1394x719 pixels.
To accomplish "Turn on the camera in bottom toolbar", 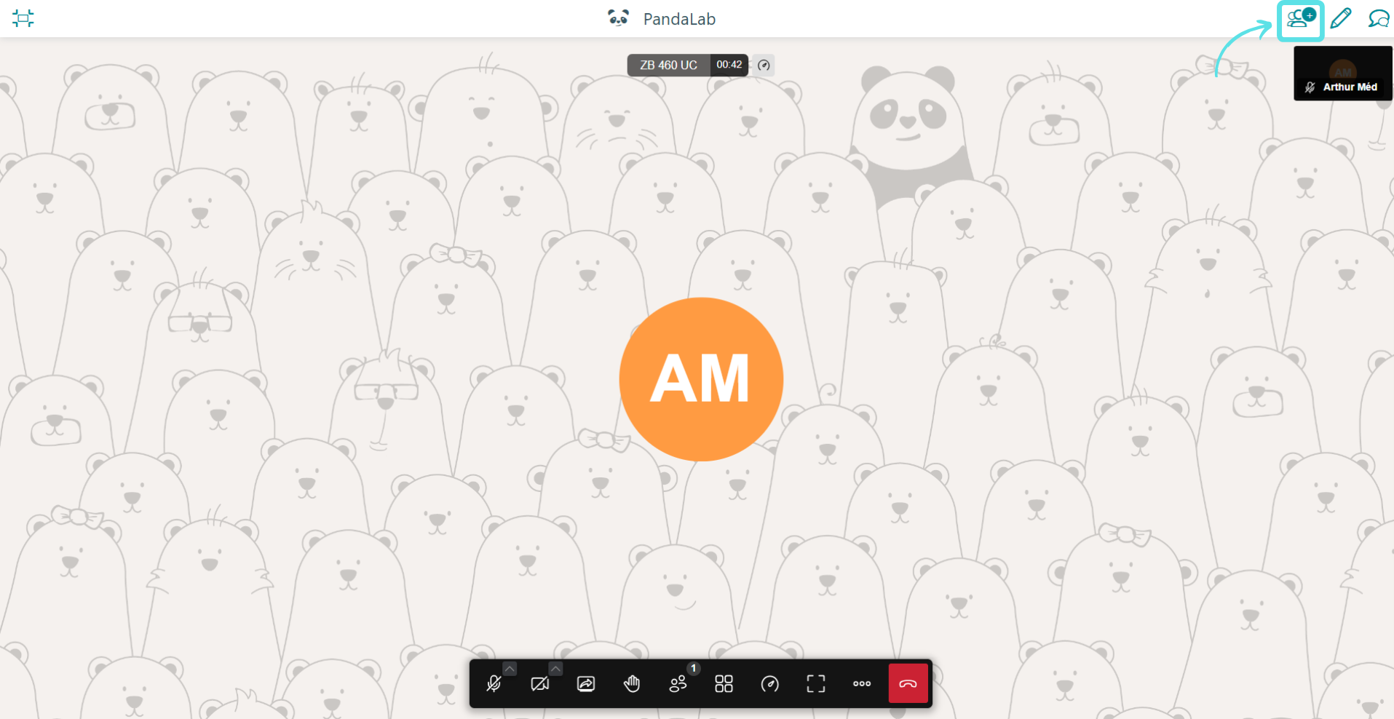I will [540, 684].
